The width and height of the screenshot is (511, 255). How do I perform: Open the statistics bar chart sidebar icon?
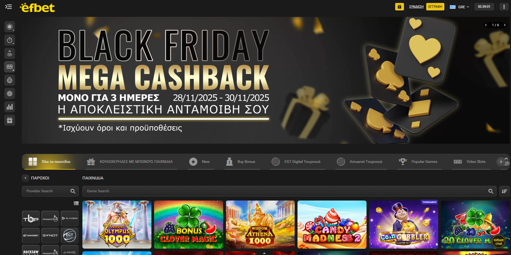click(x=10, y=107)
